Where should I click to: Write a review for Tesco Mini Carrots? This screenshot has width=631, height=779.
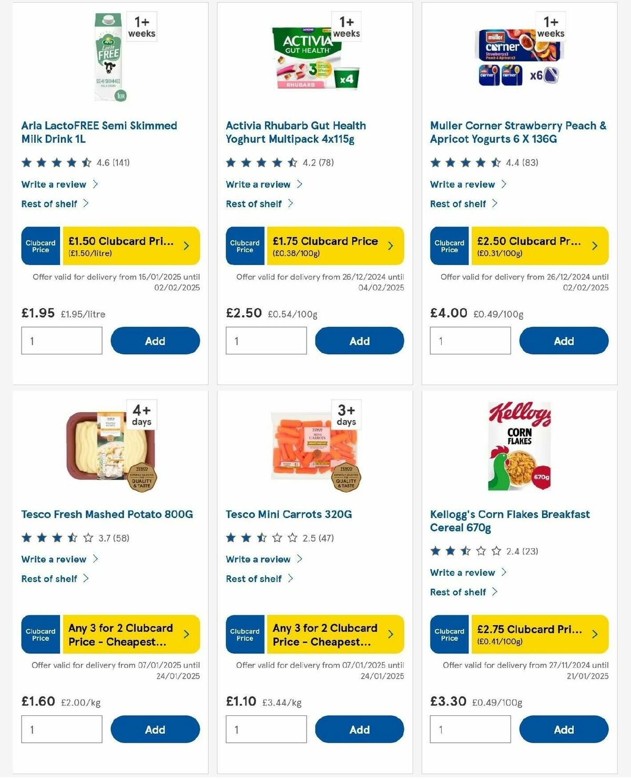tap(258, 559)
